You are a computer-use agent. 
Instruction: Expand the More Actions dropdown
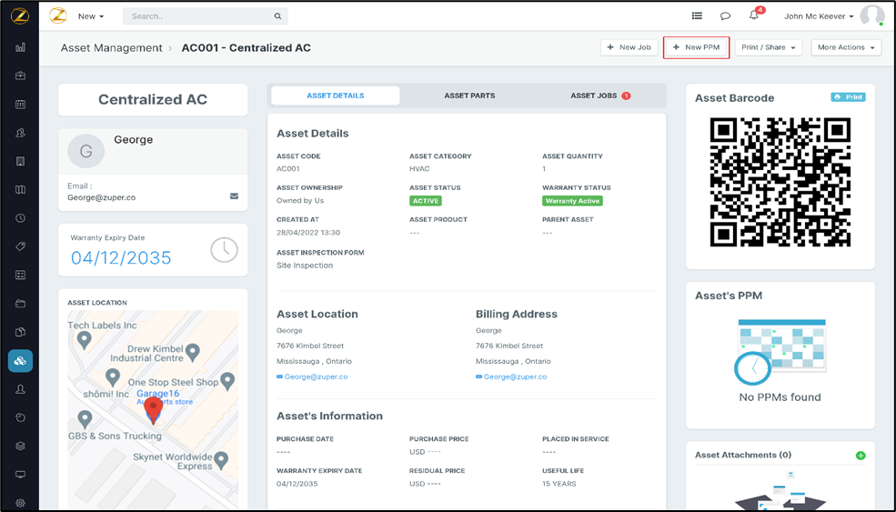coord(846,47)
